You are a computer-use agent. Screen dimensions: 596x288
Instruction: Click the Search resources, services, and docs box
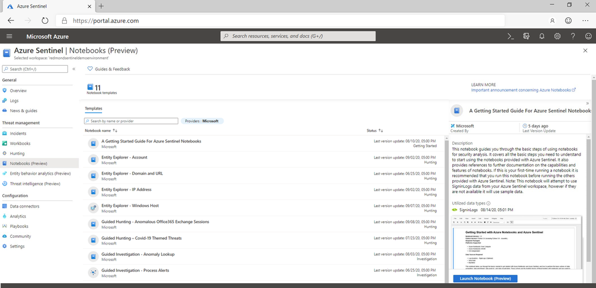click(298, 36)
